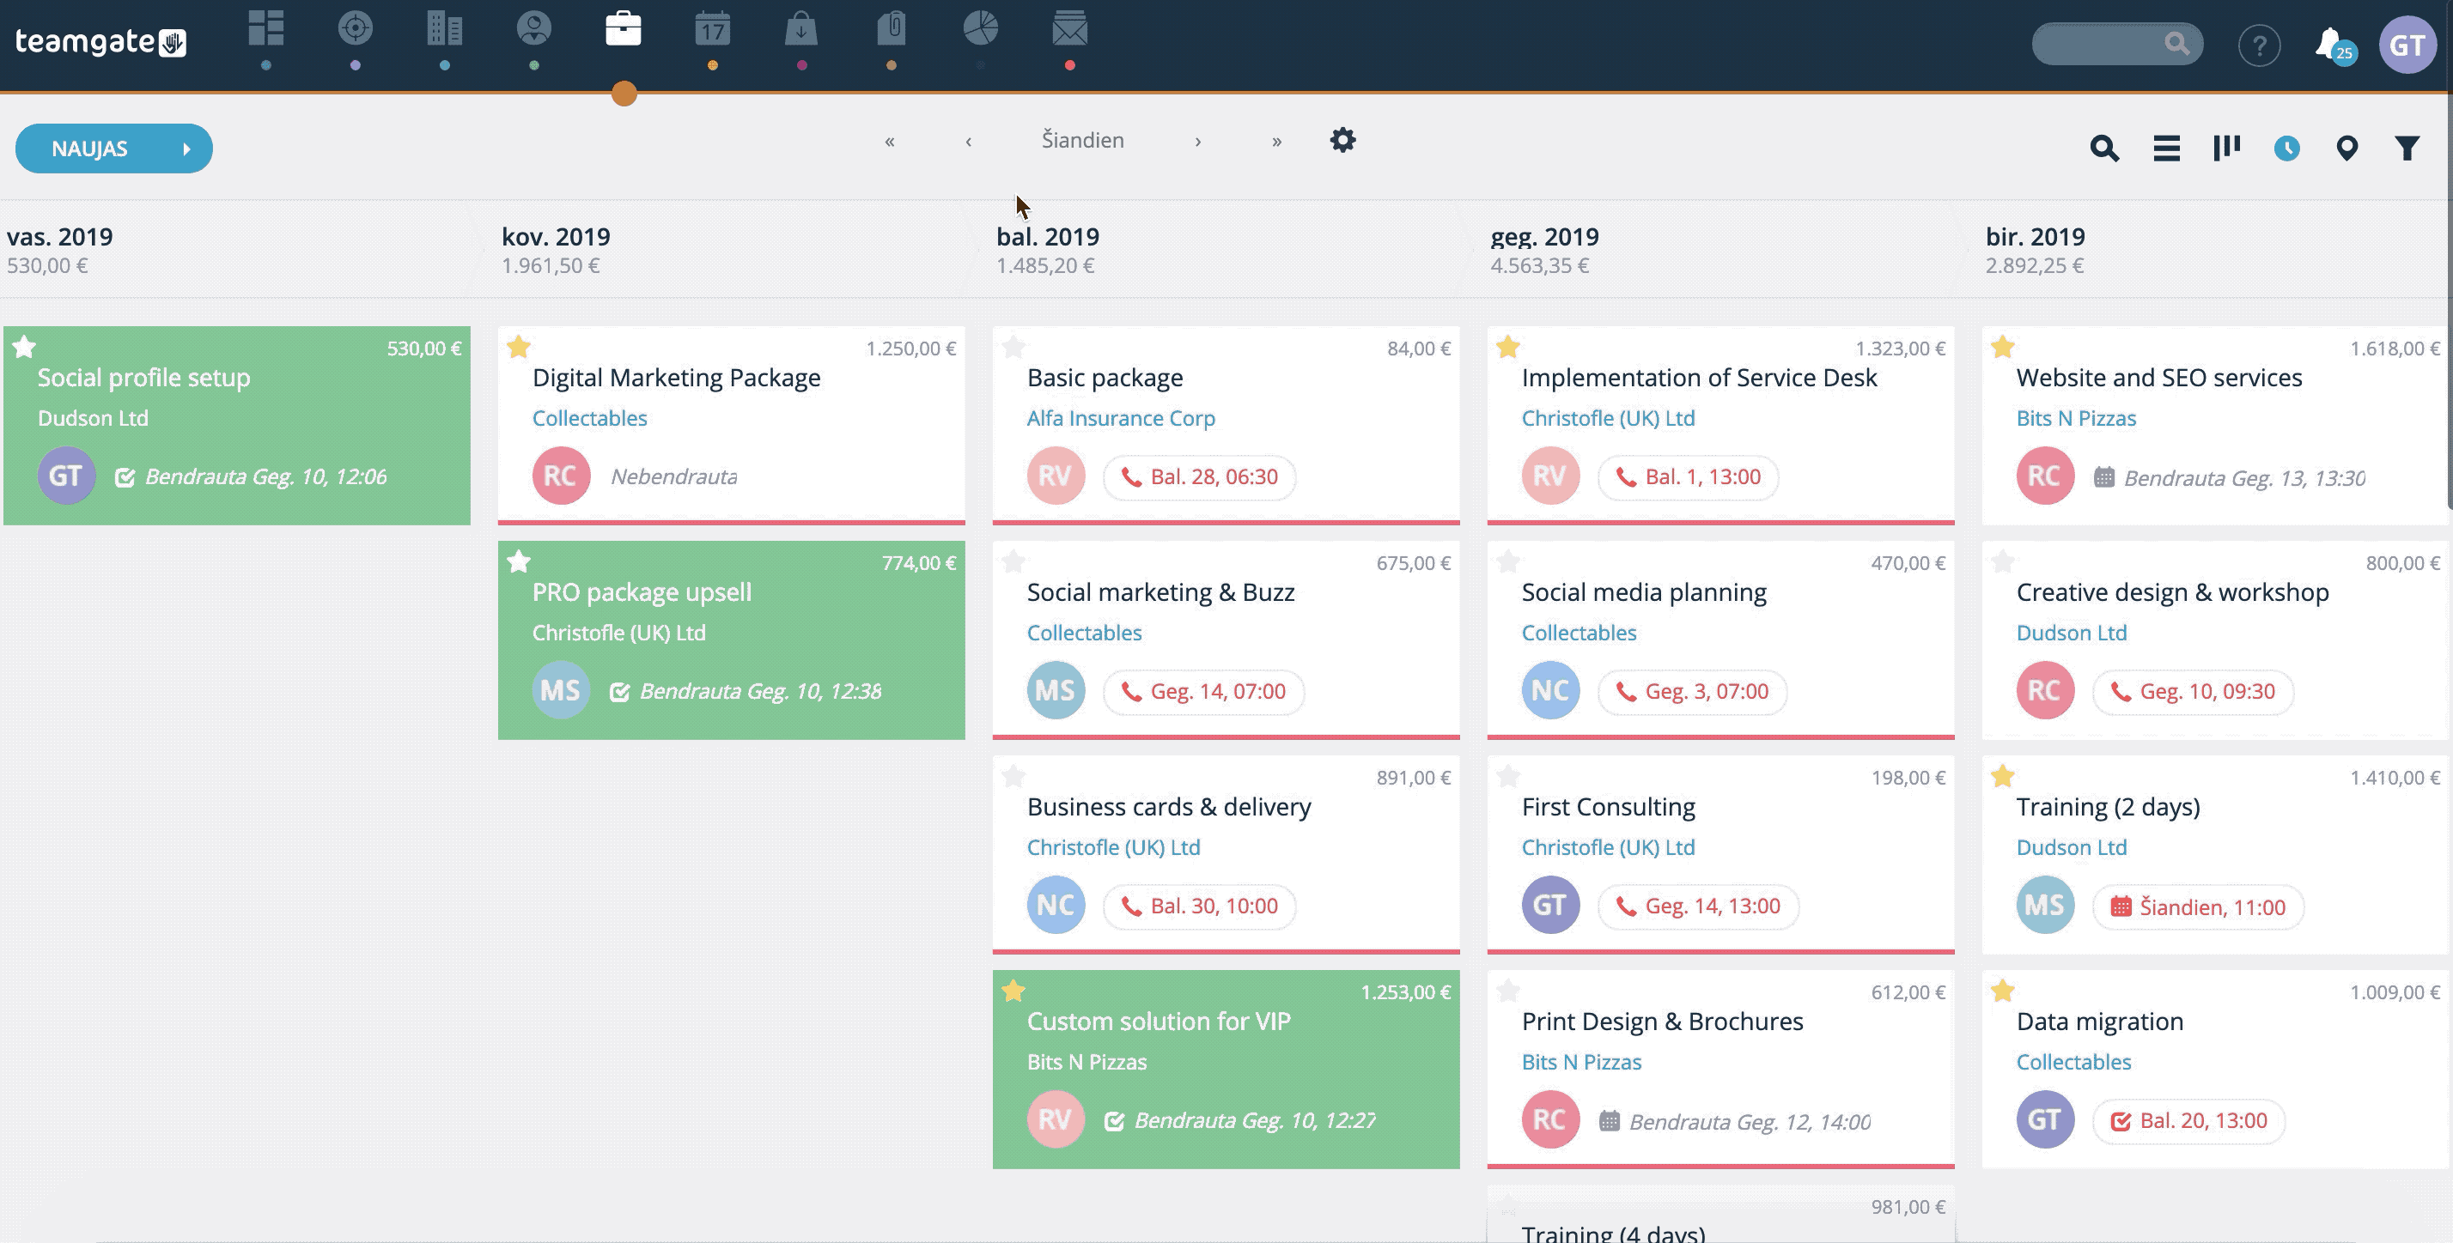Viewport: 2453px width, 1243px height.
Task: Toggle star on Training (2 days) deal
Action: 2004,776
